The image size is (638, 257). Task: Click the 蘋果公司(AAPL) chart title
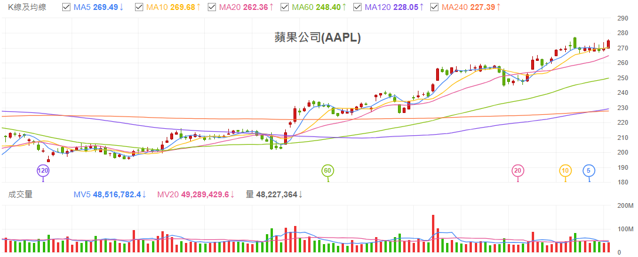click(318, 37)
